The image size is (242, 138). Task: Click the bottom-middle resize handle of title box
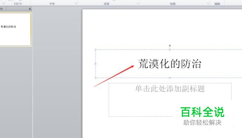170,78
